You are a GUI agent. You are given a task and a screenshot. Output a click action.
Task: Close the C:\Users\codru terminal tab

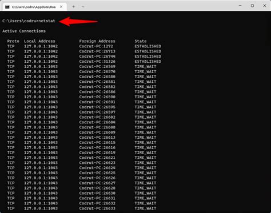point(61,7)
